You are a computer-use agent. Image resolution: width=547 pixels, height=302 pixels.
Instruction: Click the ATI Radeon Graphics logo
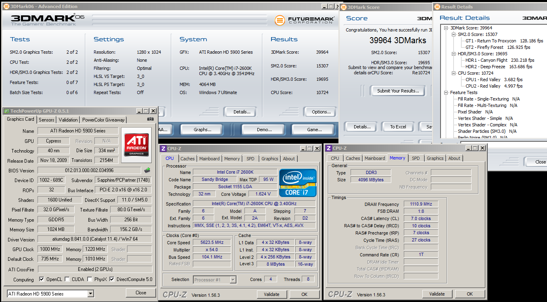(136, 145)
